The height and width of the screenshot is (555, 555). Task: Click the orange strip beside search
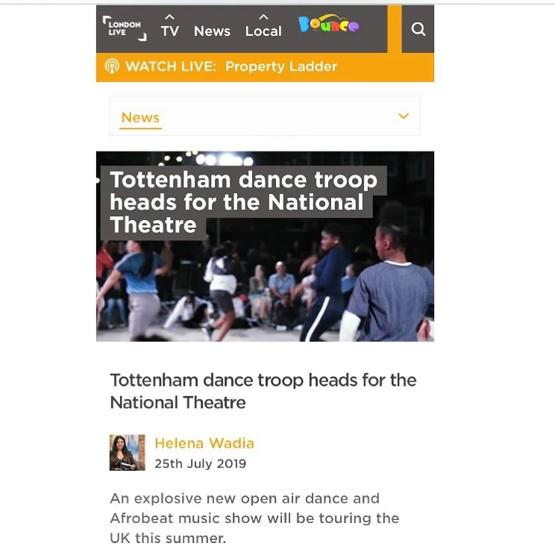coord(395,29)
